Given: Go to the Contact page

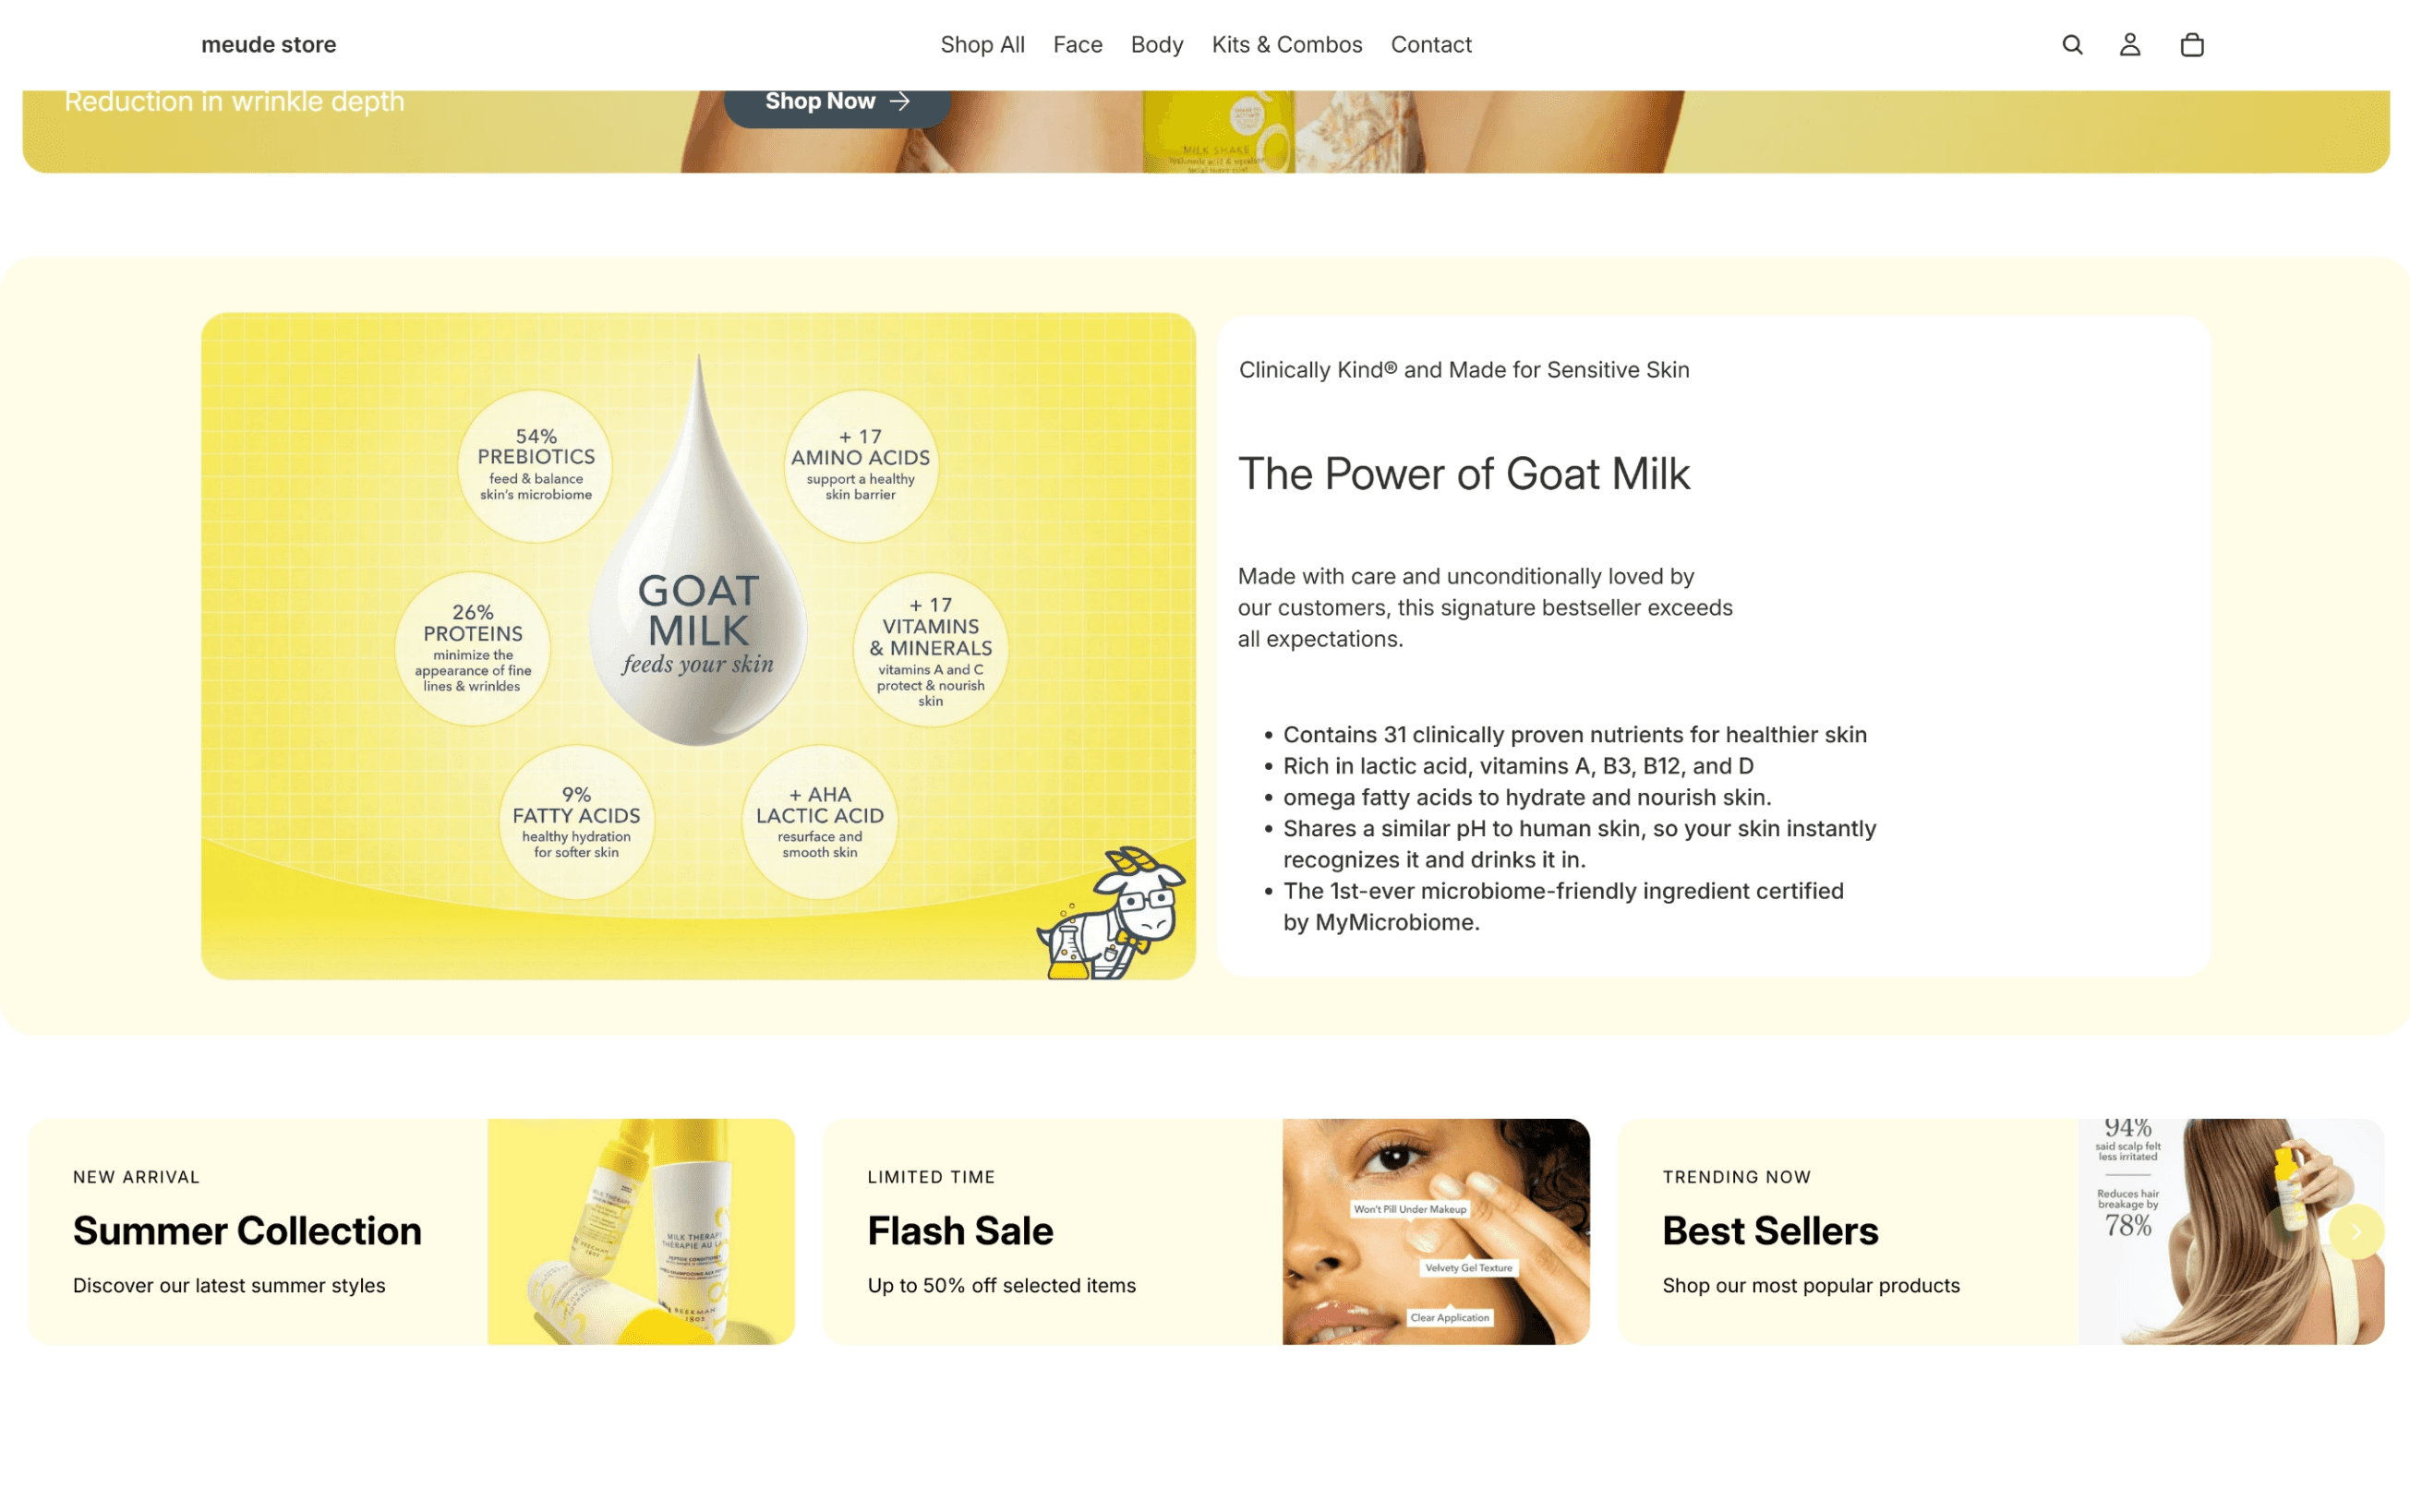Looking at the screenshot, I should pyautogui.click(x=1431, y=45).
